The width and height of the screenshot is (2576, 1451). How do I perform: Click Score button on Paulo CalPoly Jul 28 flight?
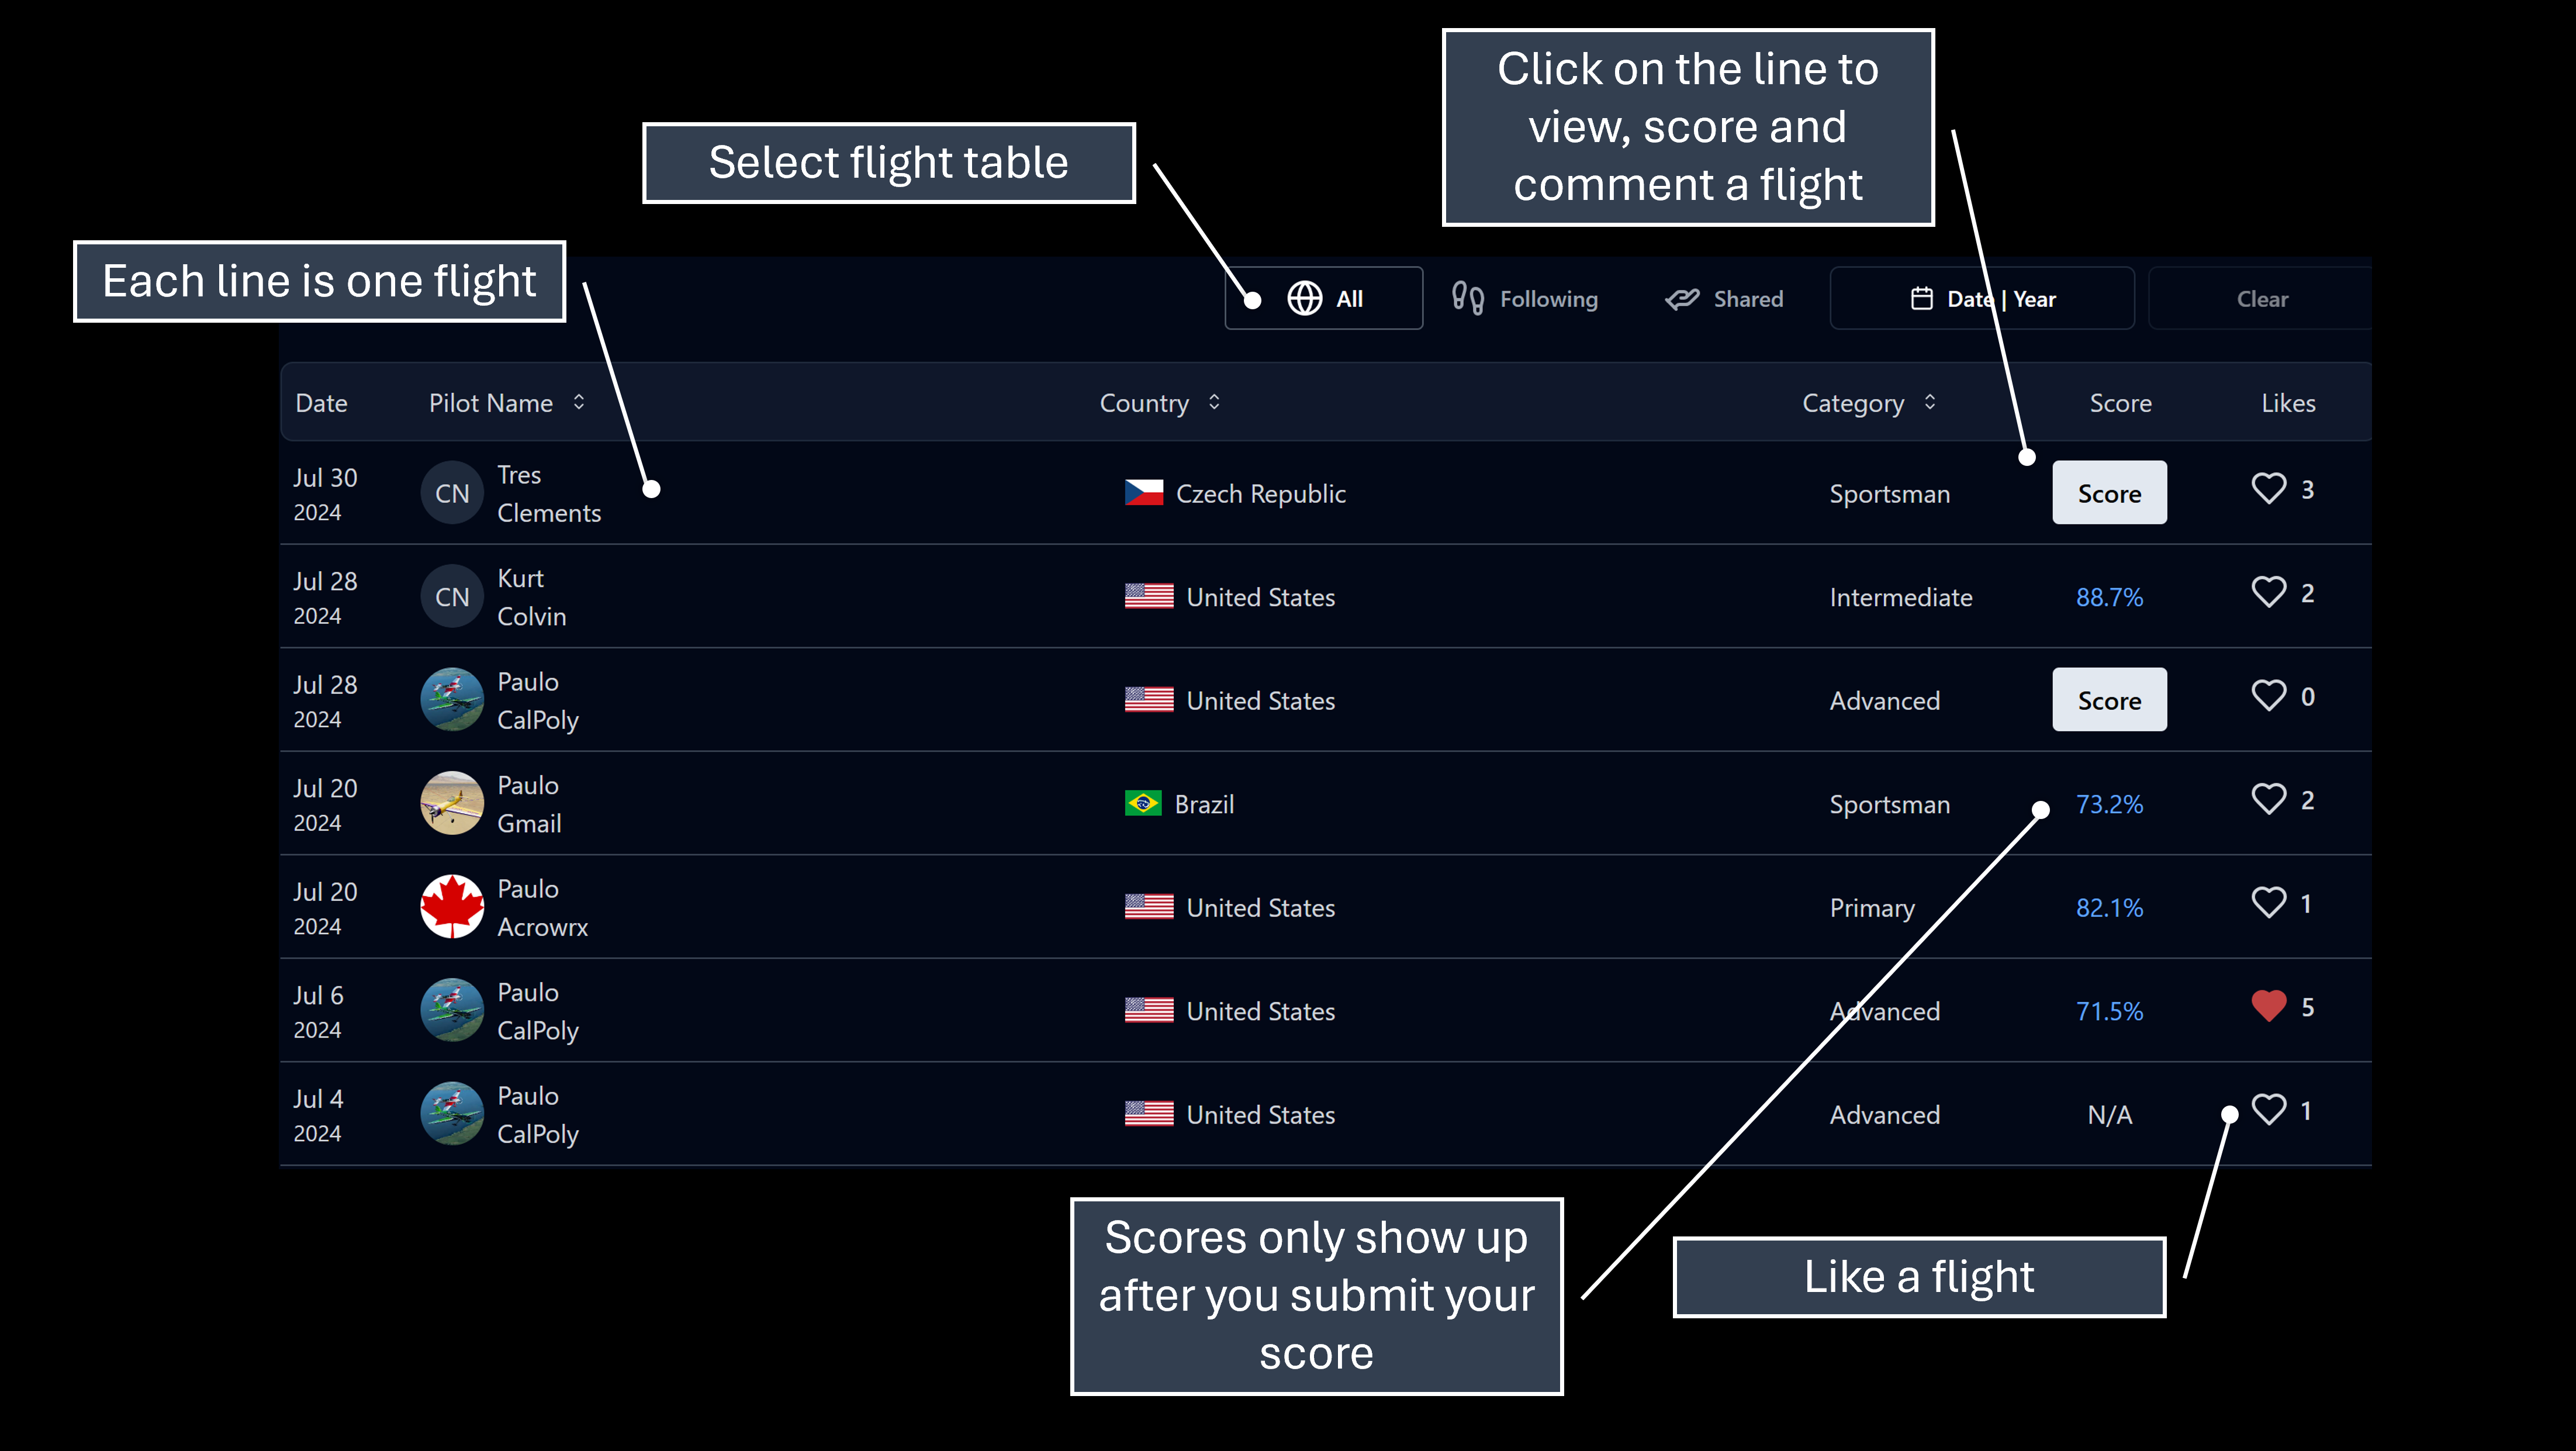coord(2109,699)
